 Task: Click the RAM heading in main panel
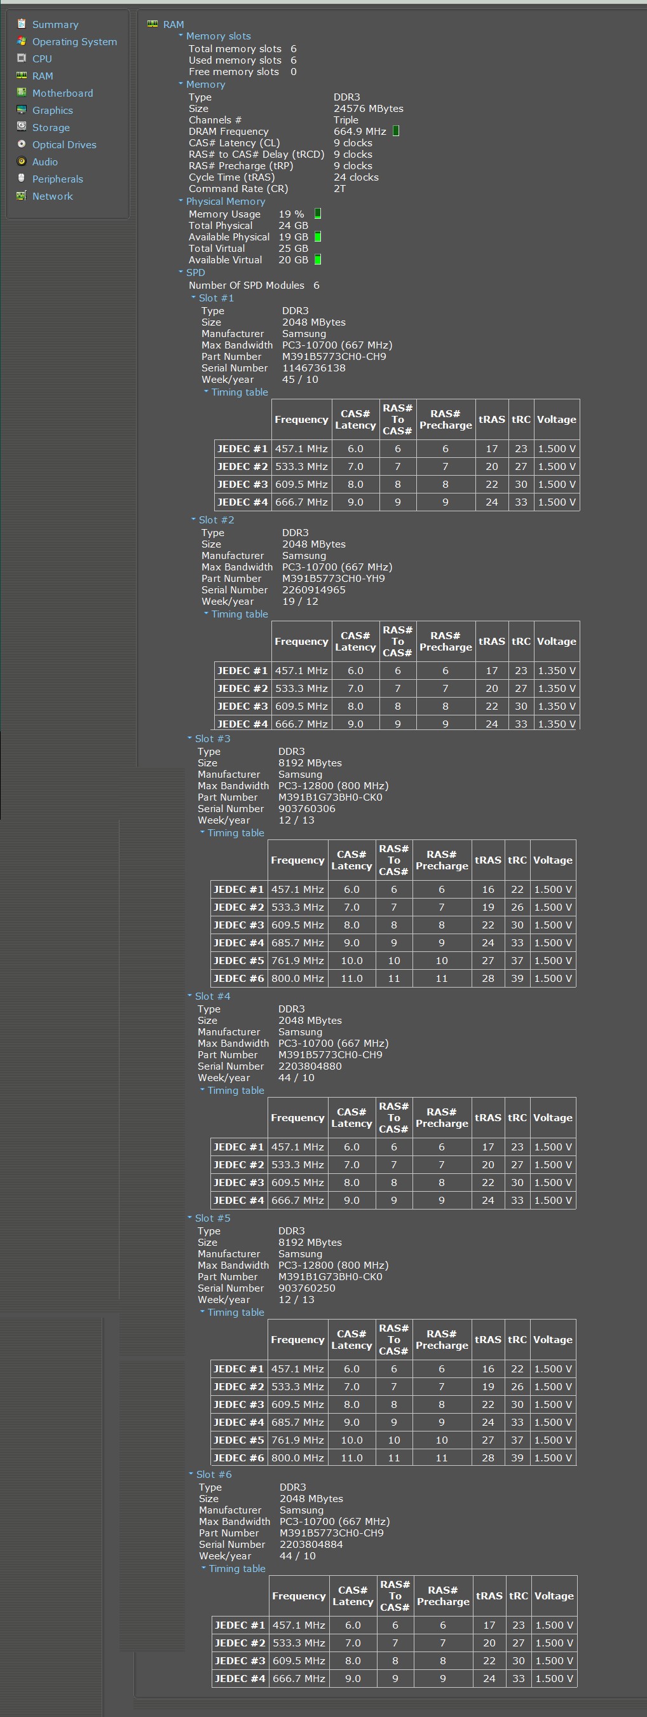[174, 25]
